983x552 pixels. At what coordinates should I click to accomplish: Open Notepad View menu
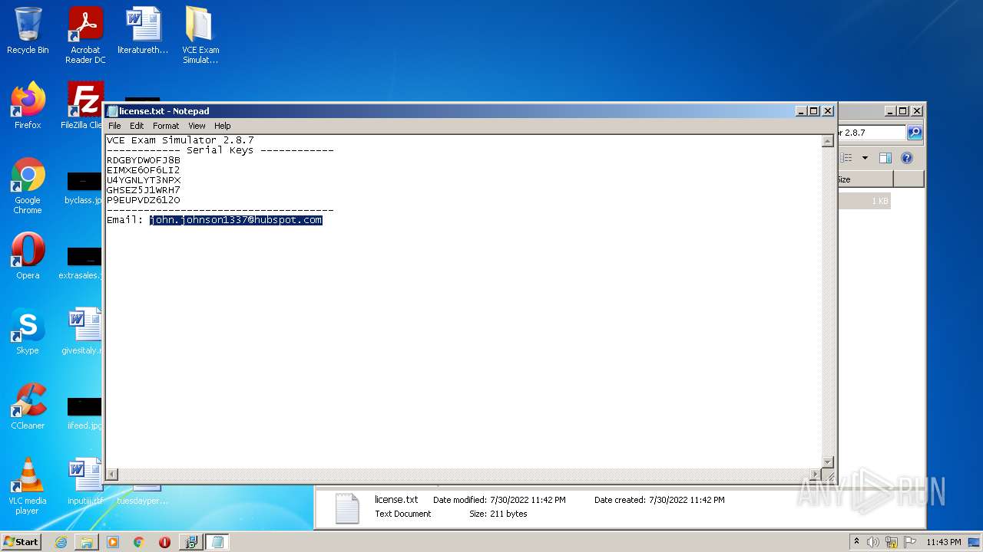coord(197,126)
